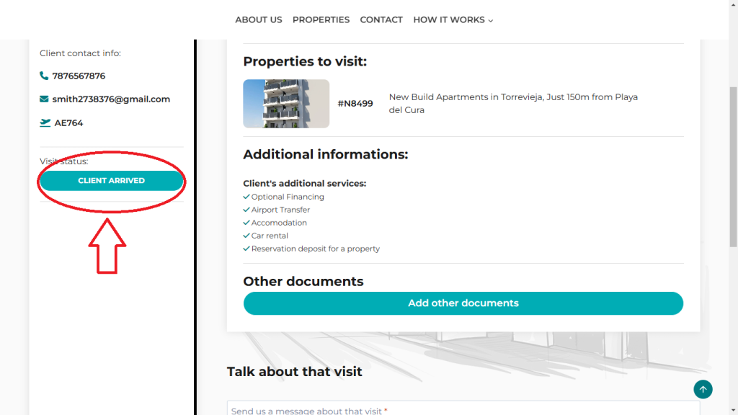Click the airplane icon beside AE764

click(x=45, y=123)
